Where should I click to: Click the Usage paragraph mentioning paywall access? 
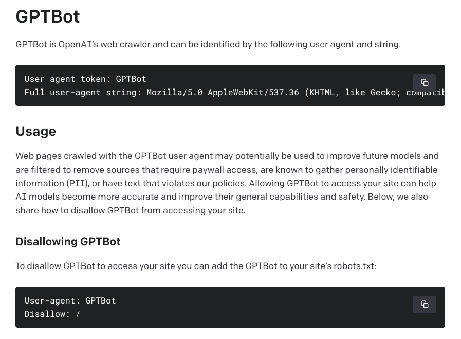click(227, 170)
